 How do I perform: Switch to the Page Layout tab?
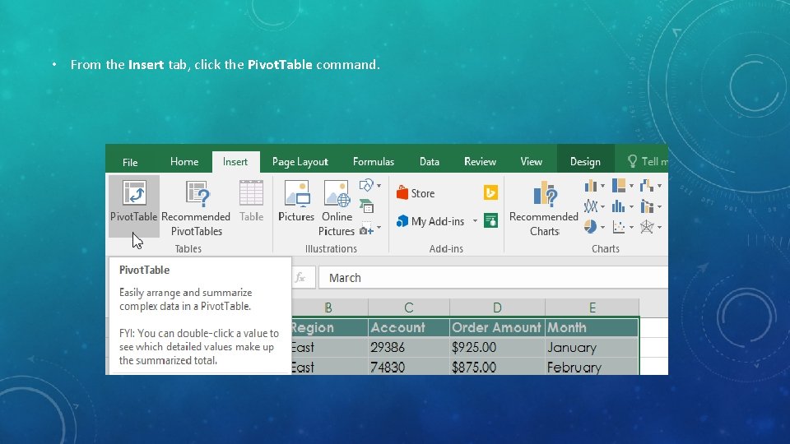[300, 162]
